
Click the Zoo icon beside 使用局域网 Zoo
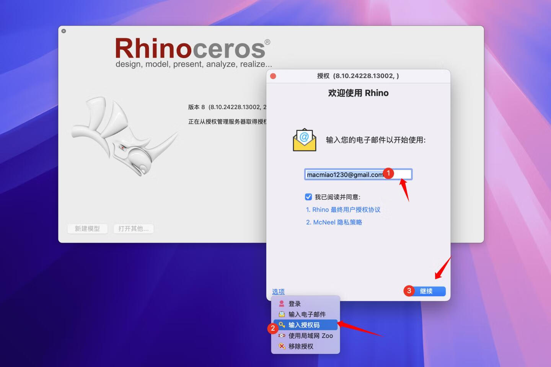click(282, 336)
